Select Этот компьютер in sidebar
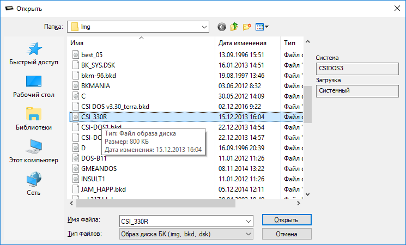This screenshot has width=406, height=245. 34,152
